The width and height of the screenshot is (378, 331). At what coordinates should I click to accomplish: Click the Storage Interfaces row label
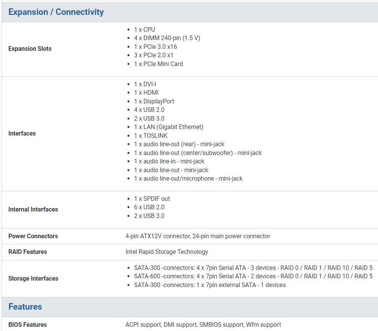[x=33, y=279]
